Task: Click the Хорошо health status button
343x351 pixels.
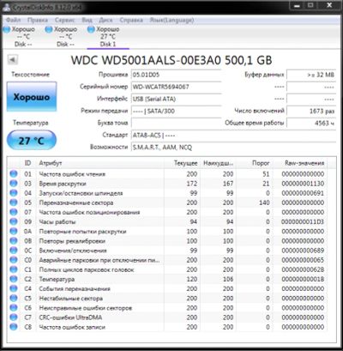Action: (x=32, y=97)
